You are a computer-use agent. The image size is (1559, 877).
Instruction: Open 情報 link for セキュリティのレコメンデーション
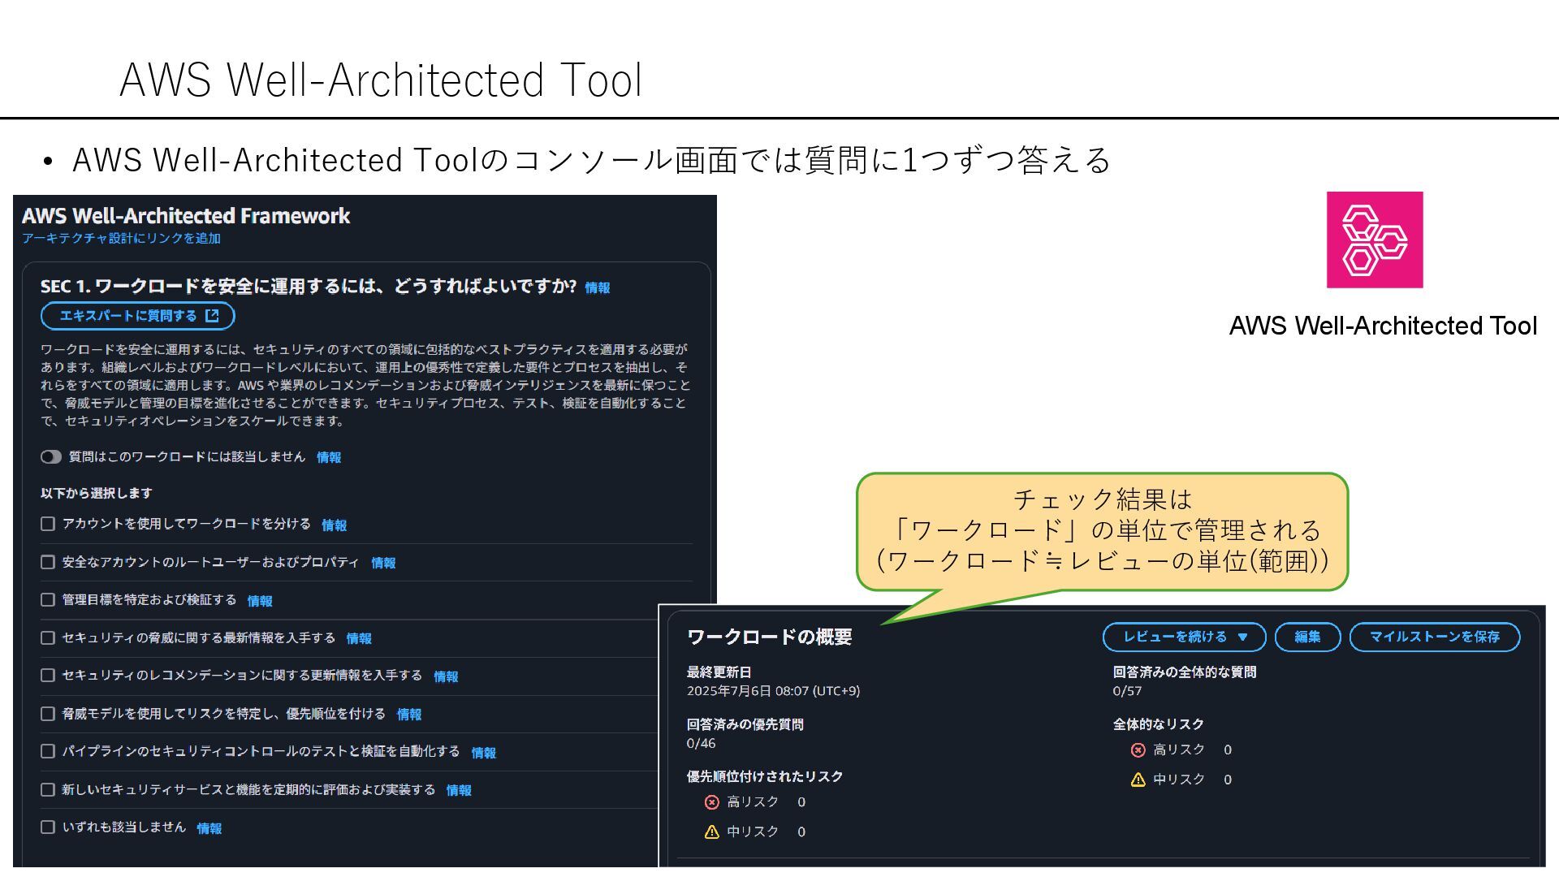coord(446,676)
